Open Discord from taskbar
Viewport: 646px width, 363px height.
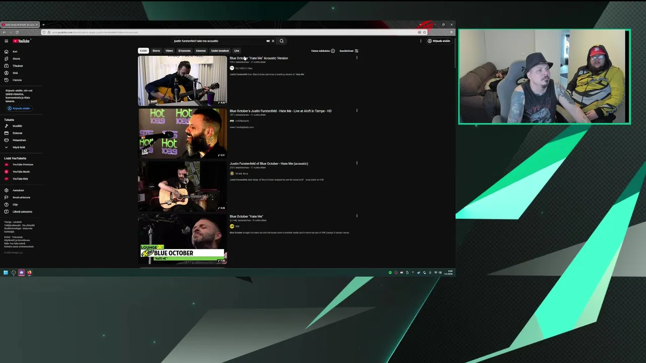pyautogui.click(x=21, y=273)
